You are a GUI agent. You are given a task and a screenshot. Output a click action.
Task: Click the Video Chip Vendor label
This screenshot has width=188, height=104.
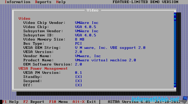click(44, 23)
